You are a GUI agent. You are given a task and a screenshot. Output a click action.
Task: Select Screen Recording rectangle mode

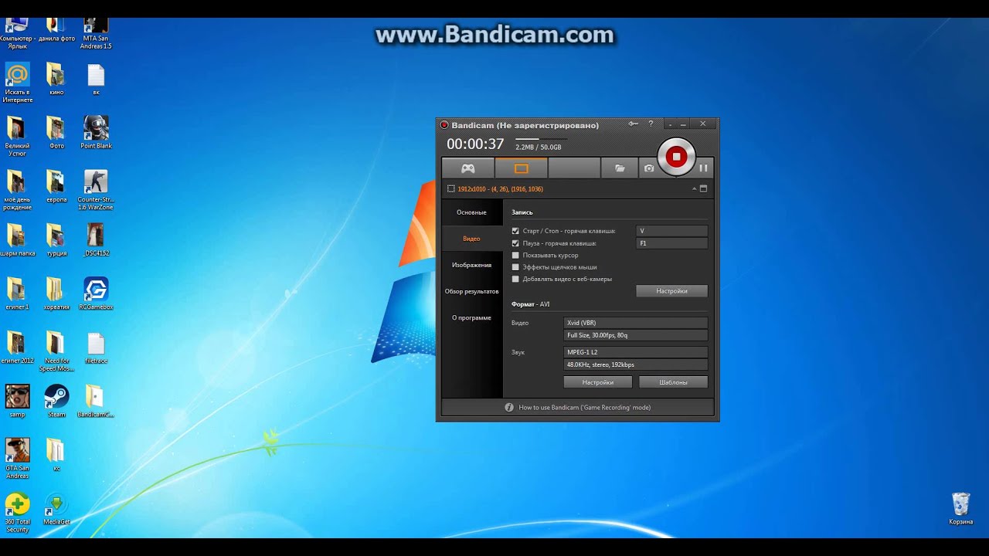(521, 168)
